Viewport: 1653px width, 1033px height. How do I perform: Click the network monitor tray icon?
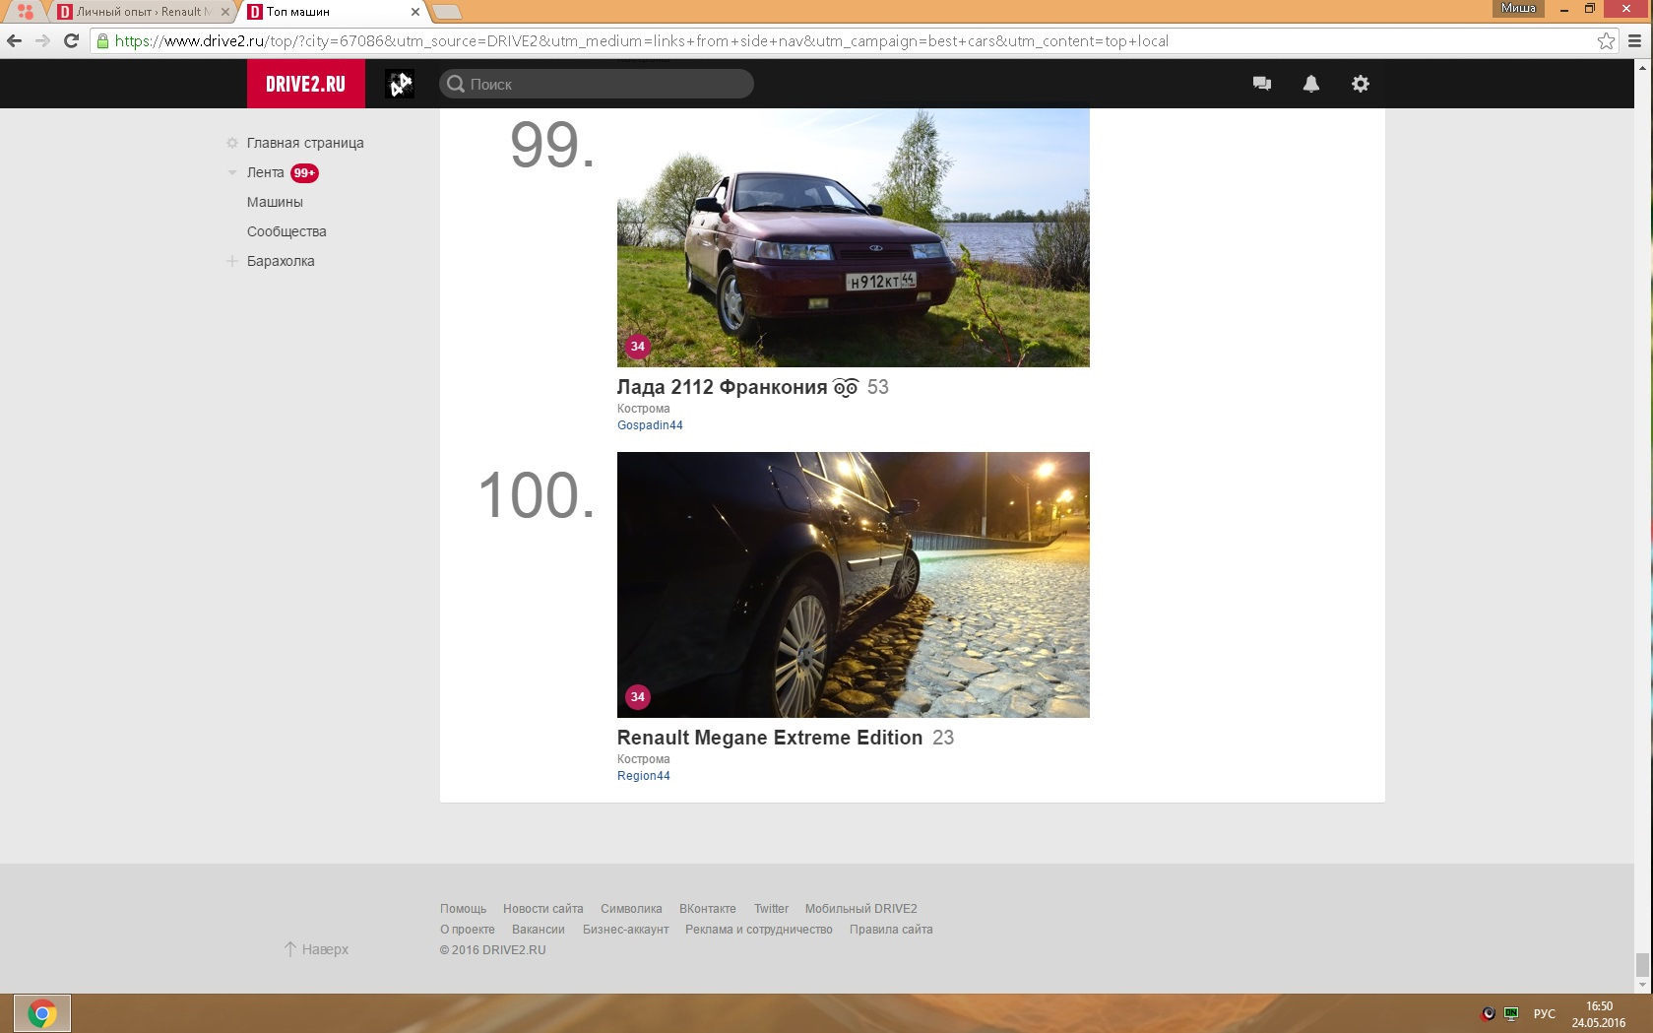tap(1511, 1013)
